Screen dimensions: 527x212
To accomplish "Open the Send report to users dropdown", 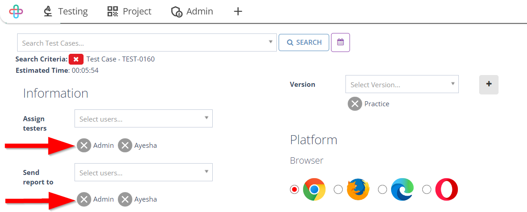I will click(x=143, y=173).
